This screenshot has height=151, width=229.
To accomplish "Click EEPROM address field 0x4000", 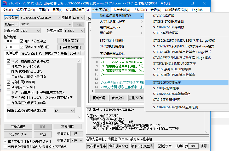I will pyautogui.click(x=11, y=47).
